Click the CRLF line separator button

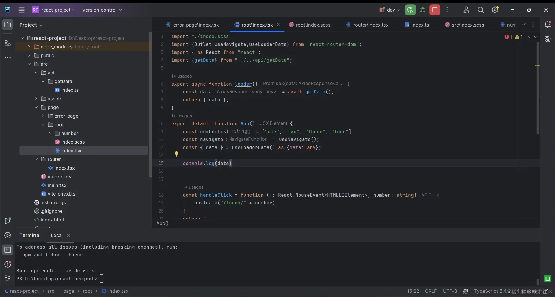pos(431,291)
